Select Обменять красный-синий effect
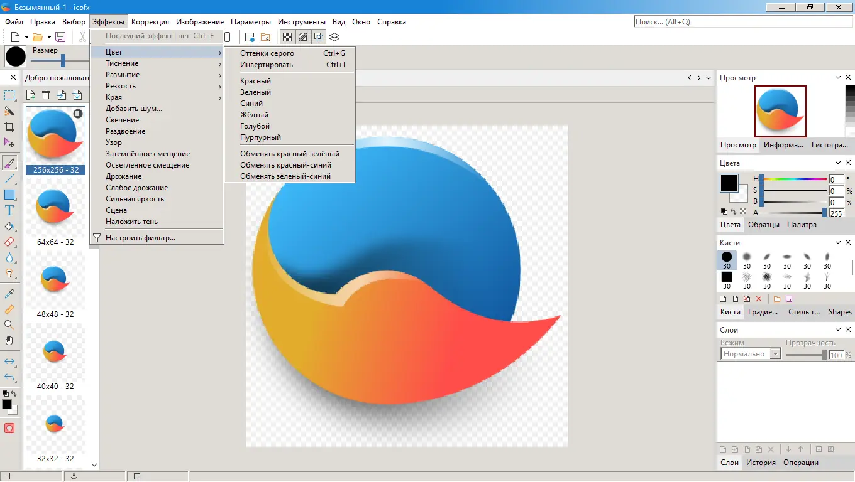855x482 pixels. pos(290,165)
